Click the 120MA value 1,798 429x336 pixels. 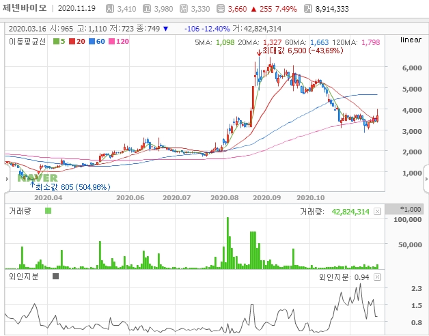[371, 42]
